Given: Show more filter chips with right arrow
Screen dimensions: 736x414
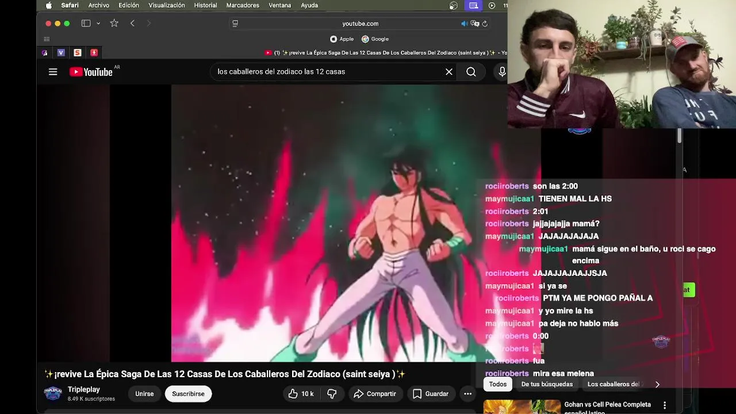Looking at the screenshot, I should point(657,384).
